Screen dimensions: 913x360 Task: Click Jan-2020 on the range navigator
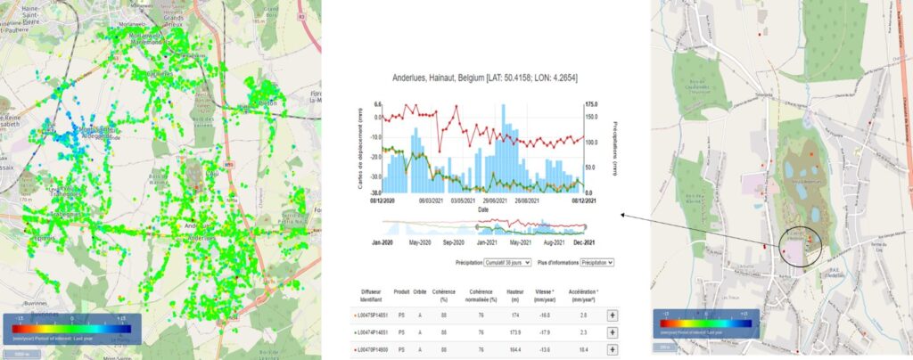[382, 242]
